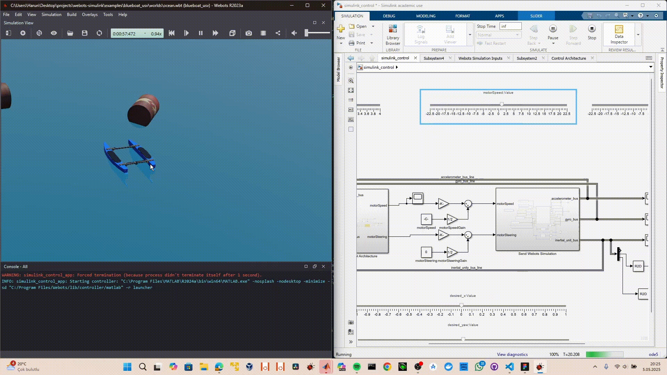Click the Area box palette icon
Screen dimensions: 667x375
[x=351, y=129]
